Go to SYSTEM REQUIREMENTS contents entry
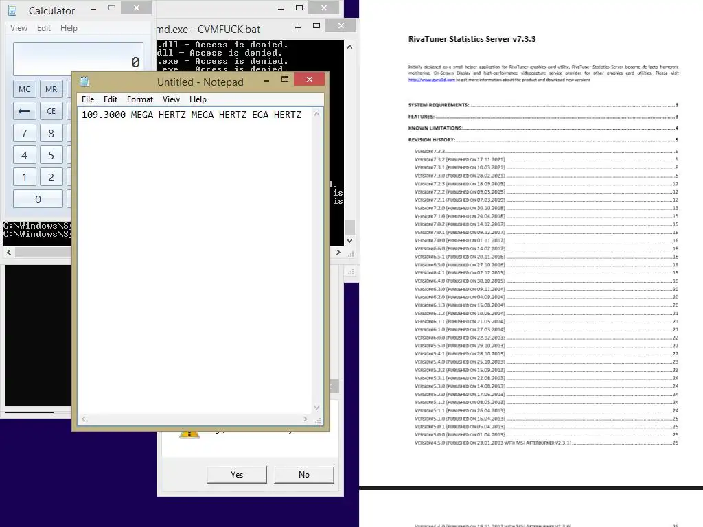 543,105
